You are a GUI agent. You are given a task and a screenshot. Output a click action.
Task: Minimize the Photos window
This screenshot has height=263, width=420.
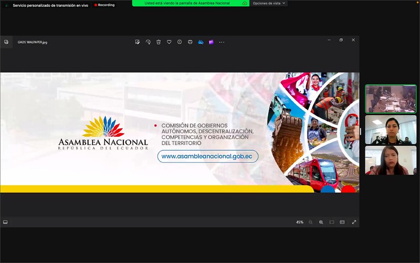(329, 40)
